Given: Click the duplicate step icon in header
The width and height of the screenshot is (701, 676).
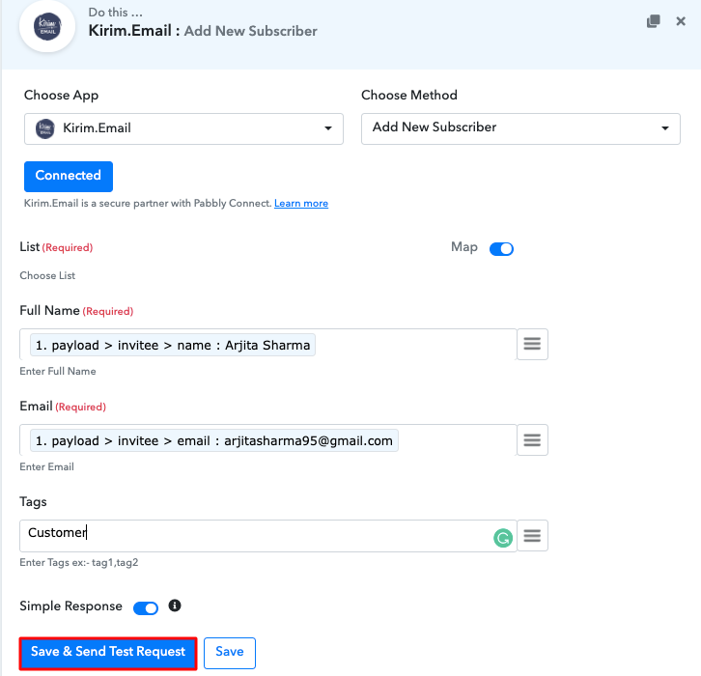Looking at the screenshot, I should tap(653, 21).
